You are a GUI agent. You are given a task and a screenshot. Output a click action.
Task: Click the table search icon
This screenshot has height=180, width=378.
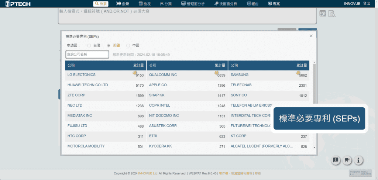click(323, 14)
